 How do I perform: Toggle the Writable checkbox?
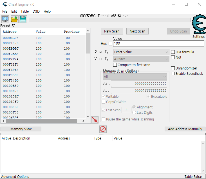[104, 97]
